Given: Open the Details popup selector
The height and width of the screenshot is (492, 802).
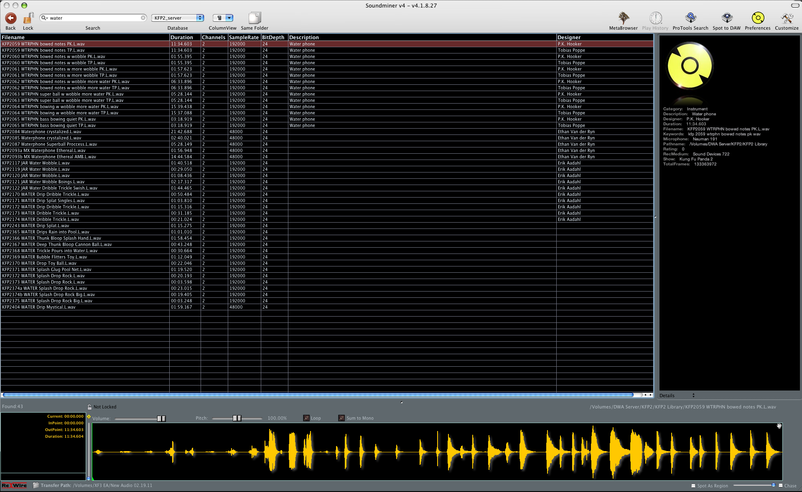Looking at the screenshot, I should coord(677,396).
